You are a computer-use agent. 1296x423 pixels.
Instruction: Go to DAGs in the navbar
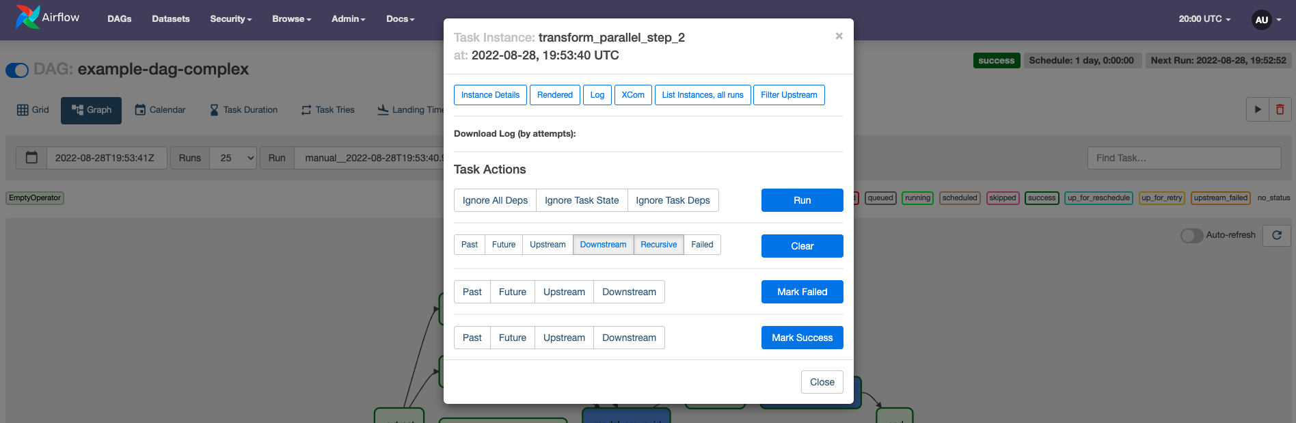coord(120,19)
